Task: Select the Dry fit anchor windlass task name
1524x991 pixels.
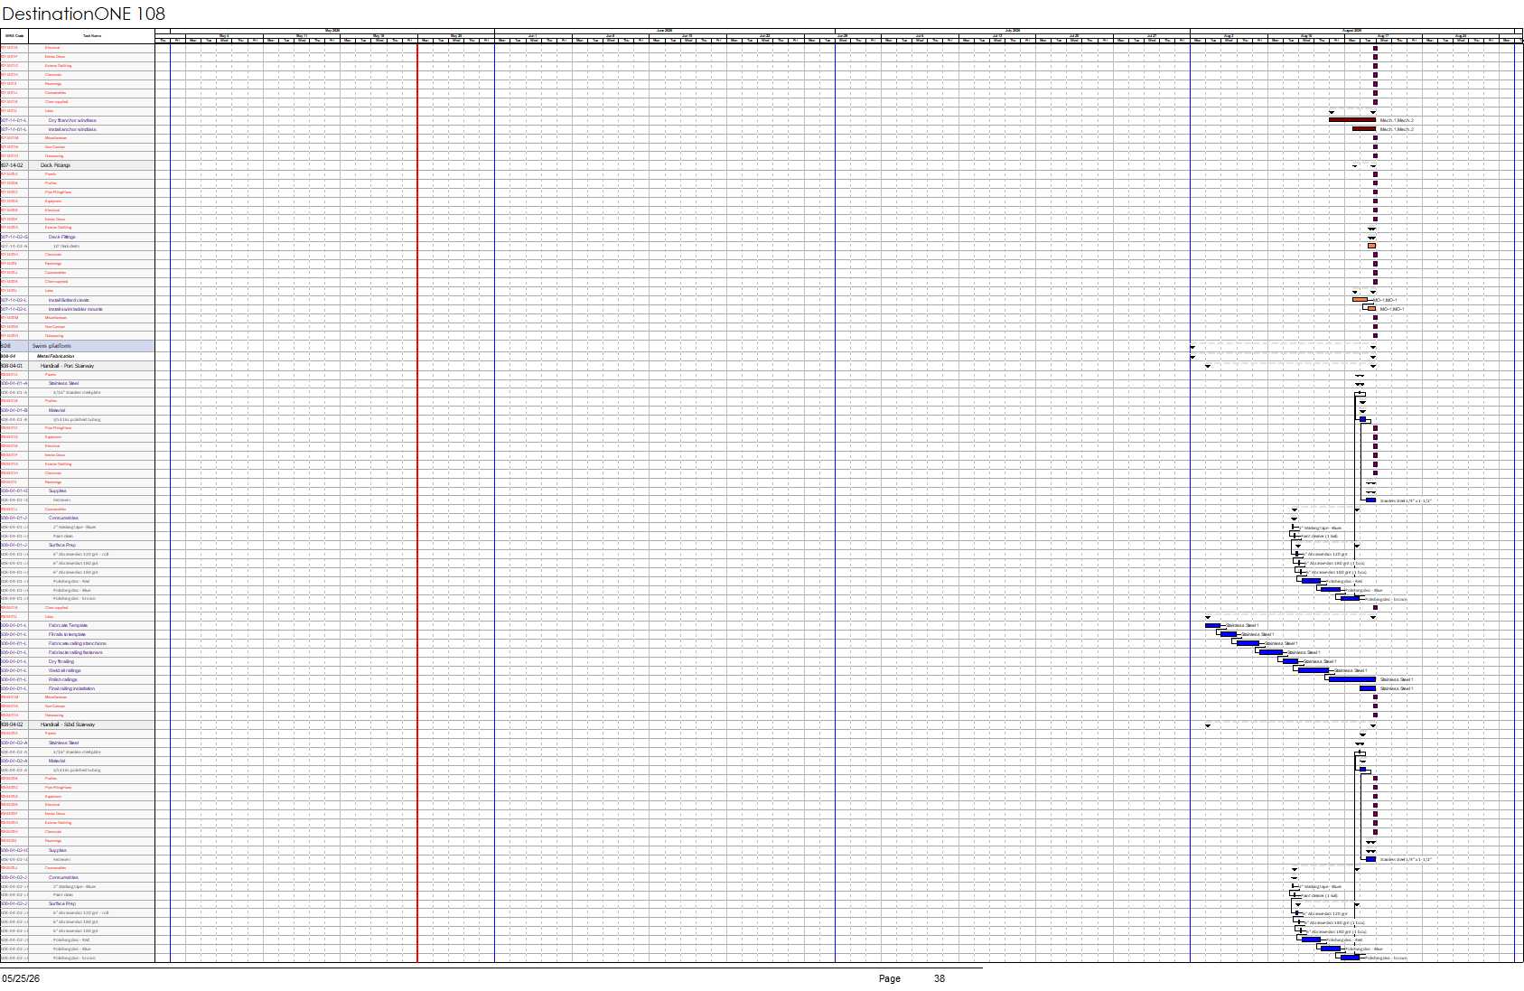Action: tap(72, 120)
